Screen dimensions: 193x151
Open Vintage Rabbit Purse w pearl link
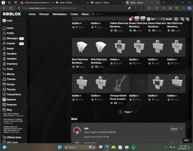coord(118,97)
